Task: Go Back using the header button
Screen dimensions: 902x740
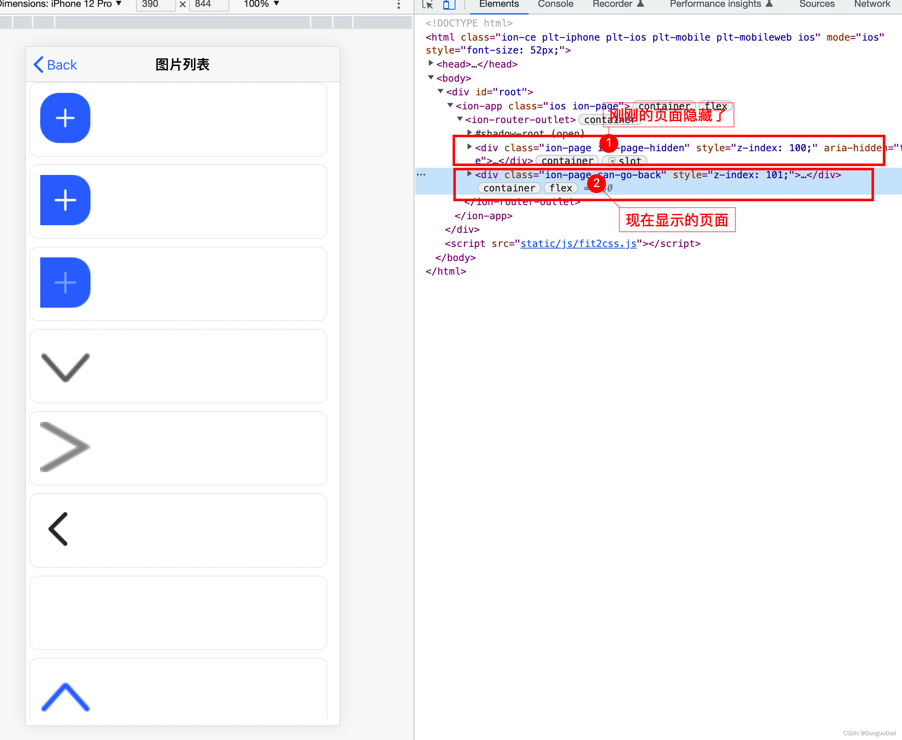Action: [x=56, y=65]
